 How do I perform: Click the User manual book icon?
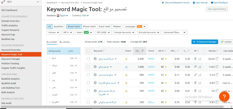pos(194,3)
